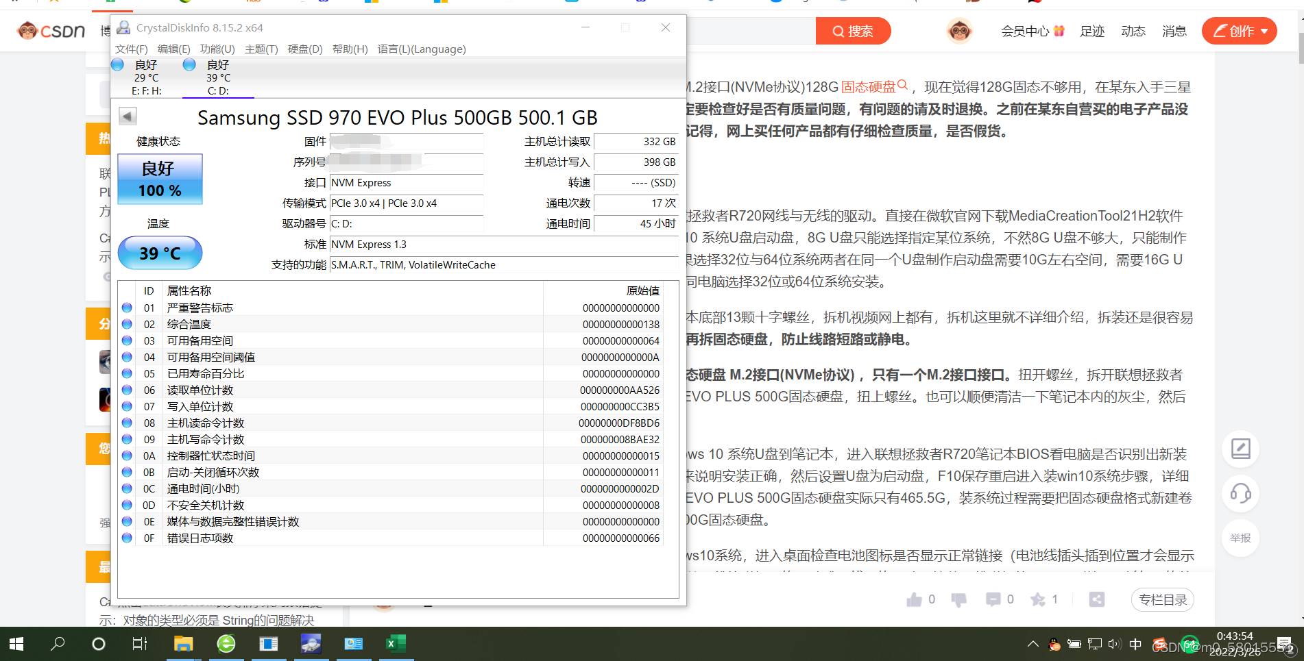Screen dimensions: 1304x661
Task: Click the 良好 100% health status button
Action: coord(160,179)
